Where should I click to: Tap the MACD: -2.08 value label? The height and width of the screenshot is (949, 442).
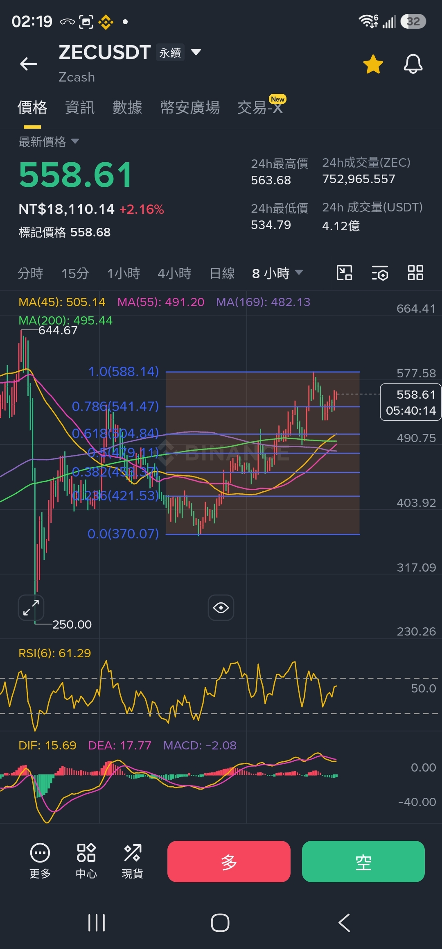(200, 745)
